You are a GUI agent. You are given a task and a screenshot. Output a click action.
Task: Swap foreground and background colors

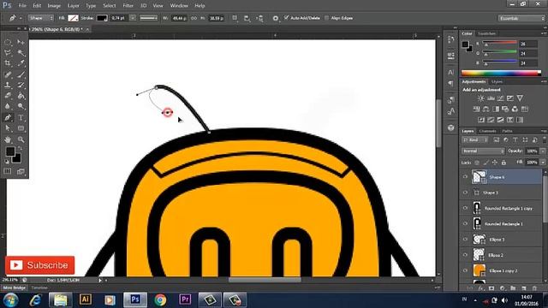point(21,148)
